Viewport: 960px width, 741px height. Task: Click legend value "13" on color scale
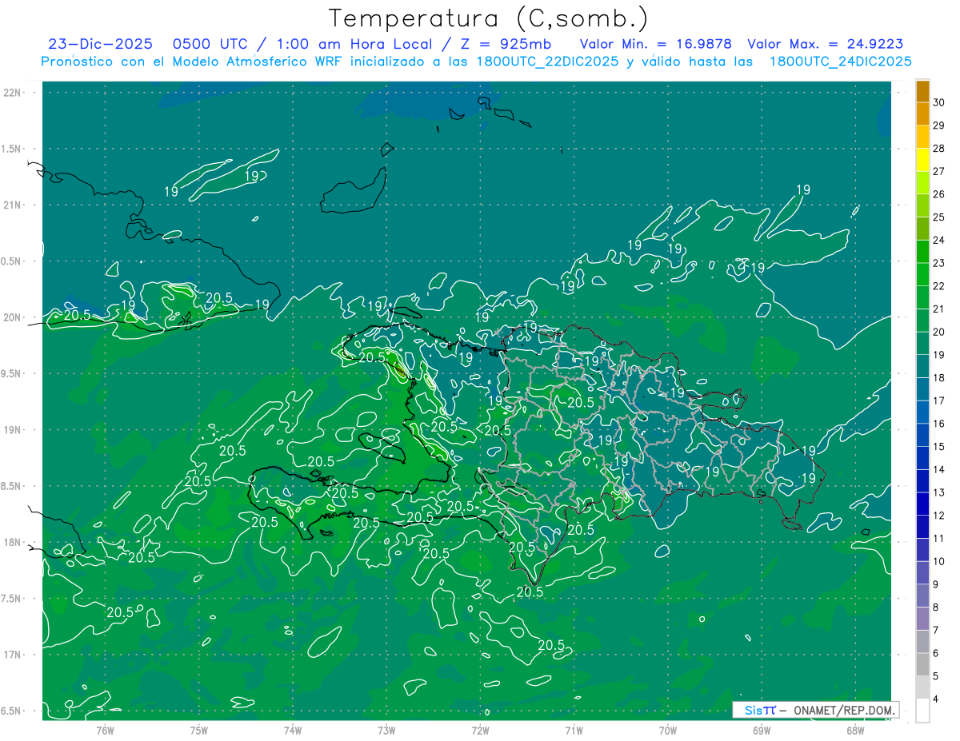(x=939, y=493)
